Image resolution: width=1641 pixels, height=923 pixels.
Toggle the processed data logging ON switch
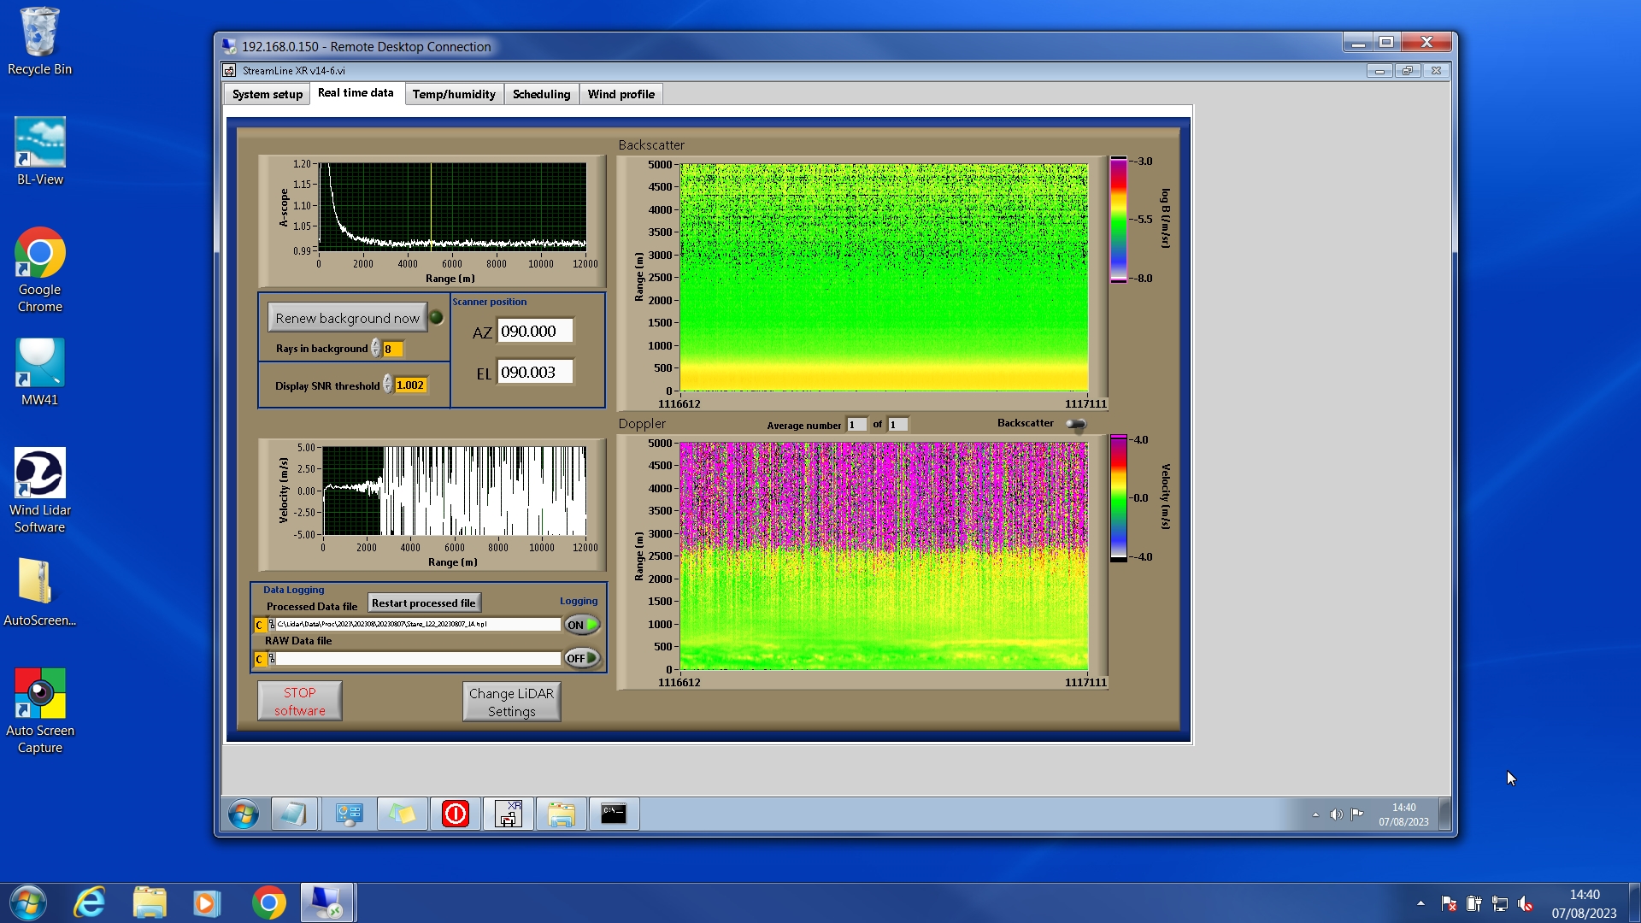pyautogui.click(x=582, y=625)
